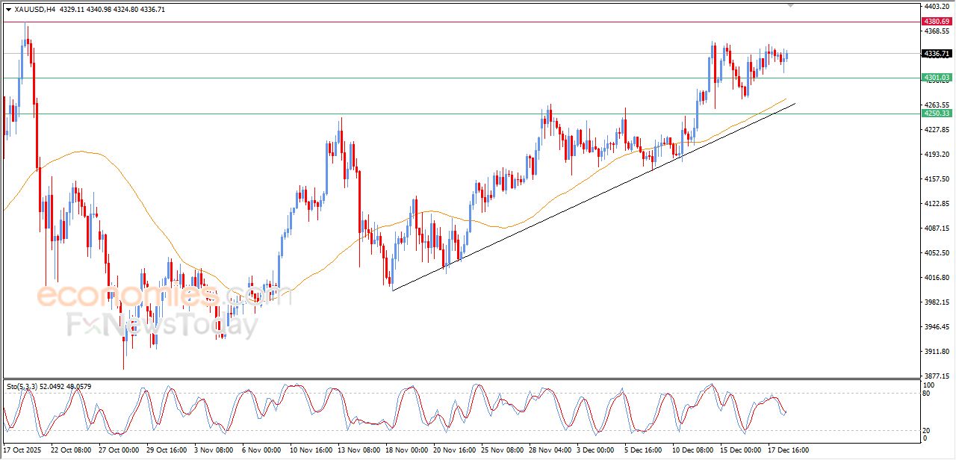Select the black 4336.71 current price label

(x=937, y=54)
